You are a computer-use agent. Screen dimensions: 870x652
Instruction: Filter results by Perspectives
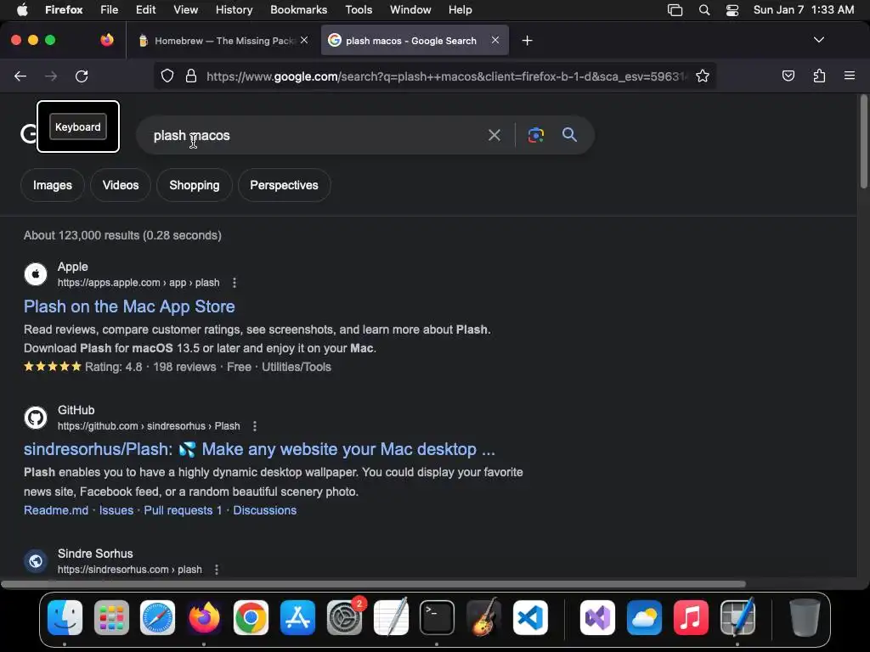tap(284, 185)
